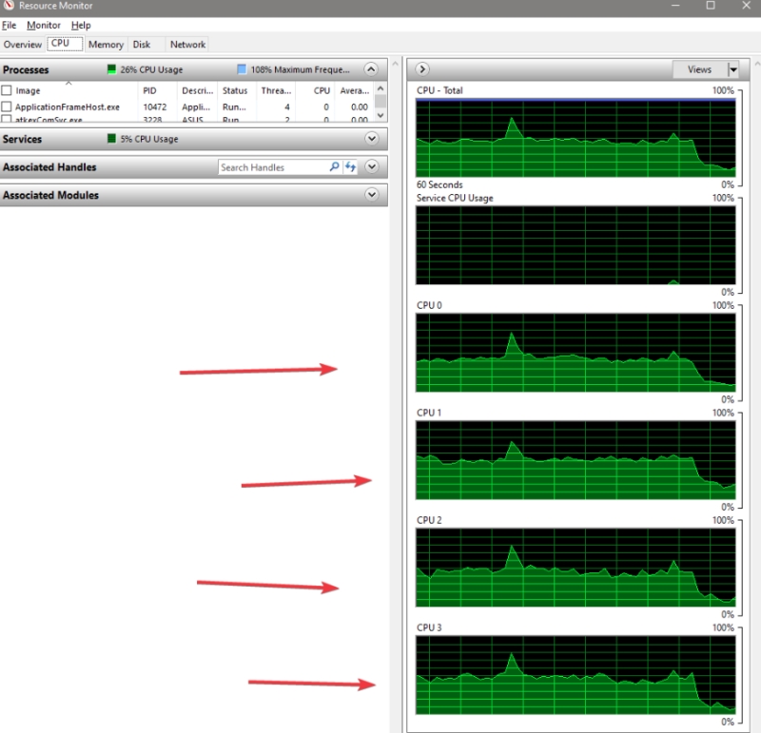Switch to the Network tab
This screenshot has height=733, width=761.
coord(187,45)
